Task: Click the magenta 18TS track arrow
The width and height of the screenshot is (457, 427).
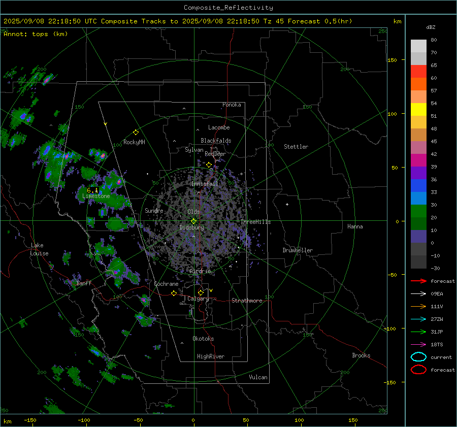Action: [x=418, y=345]
